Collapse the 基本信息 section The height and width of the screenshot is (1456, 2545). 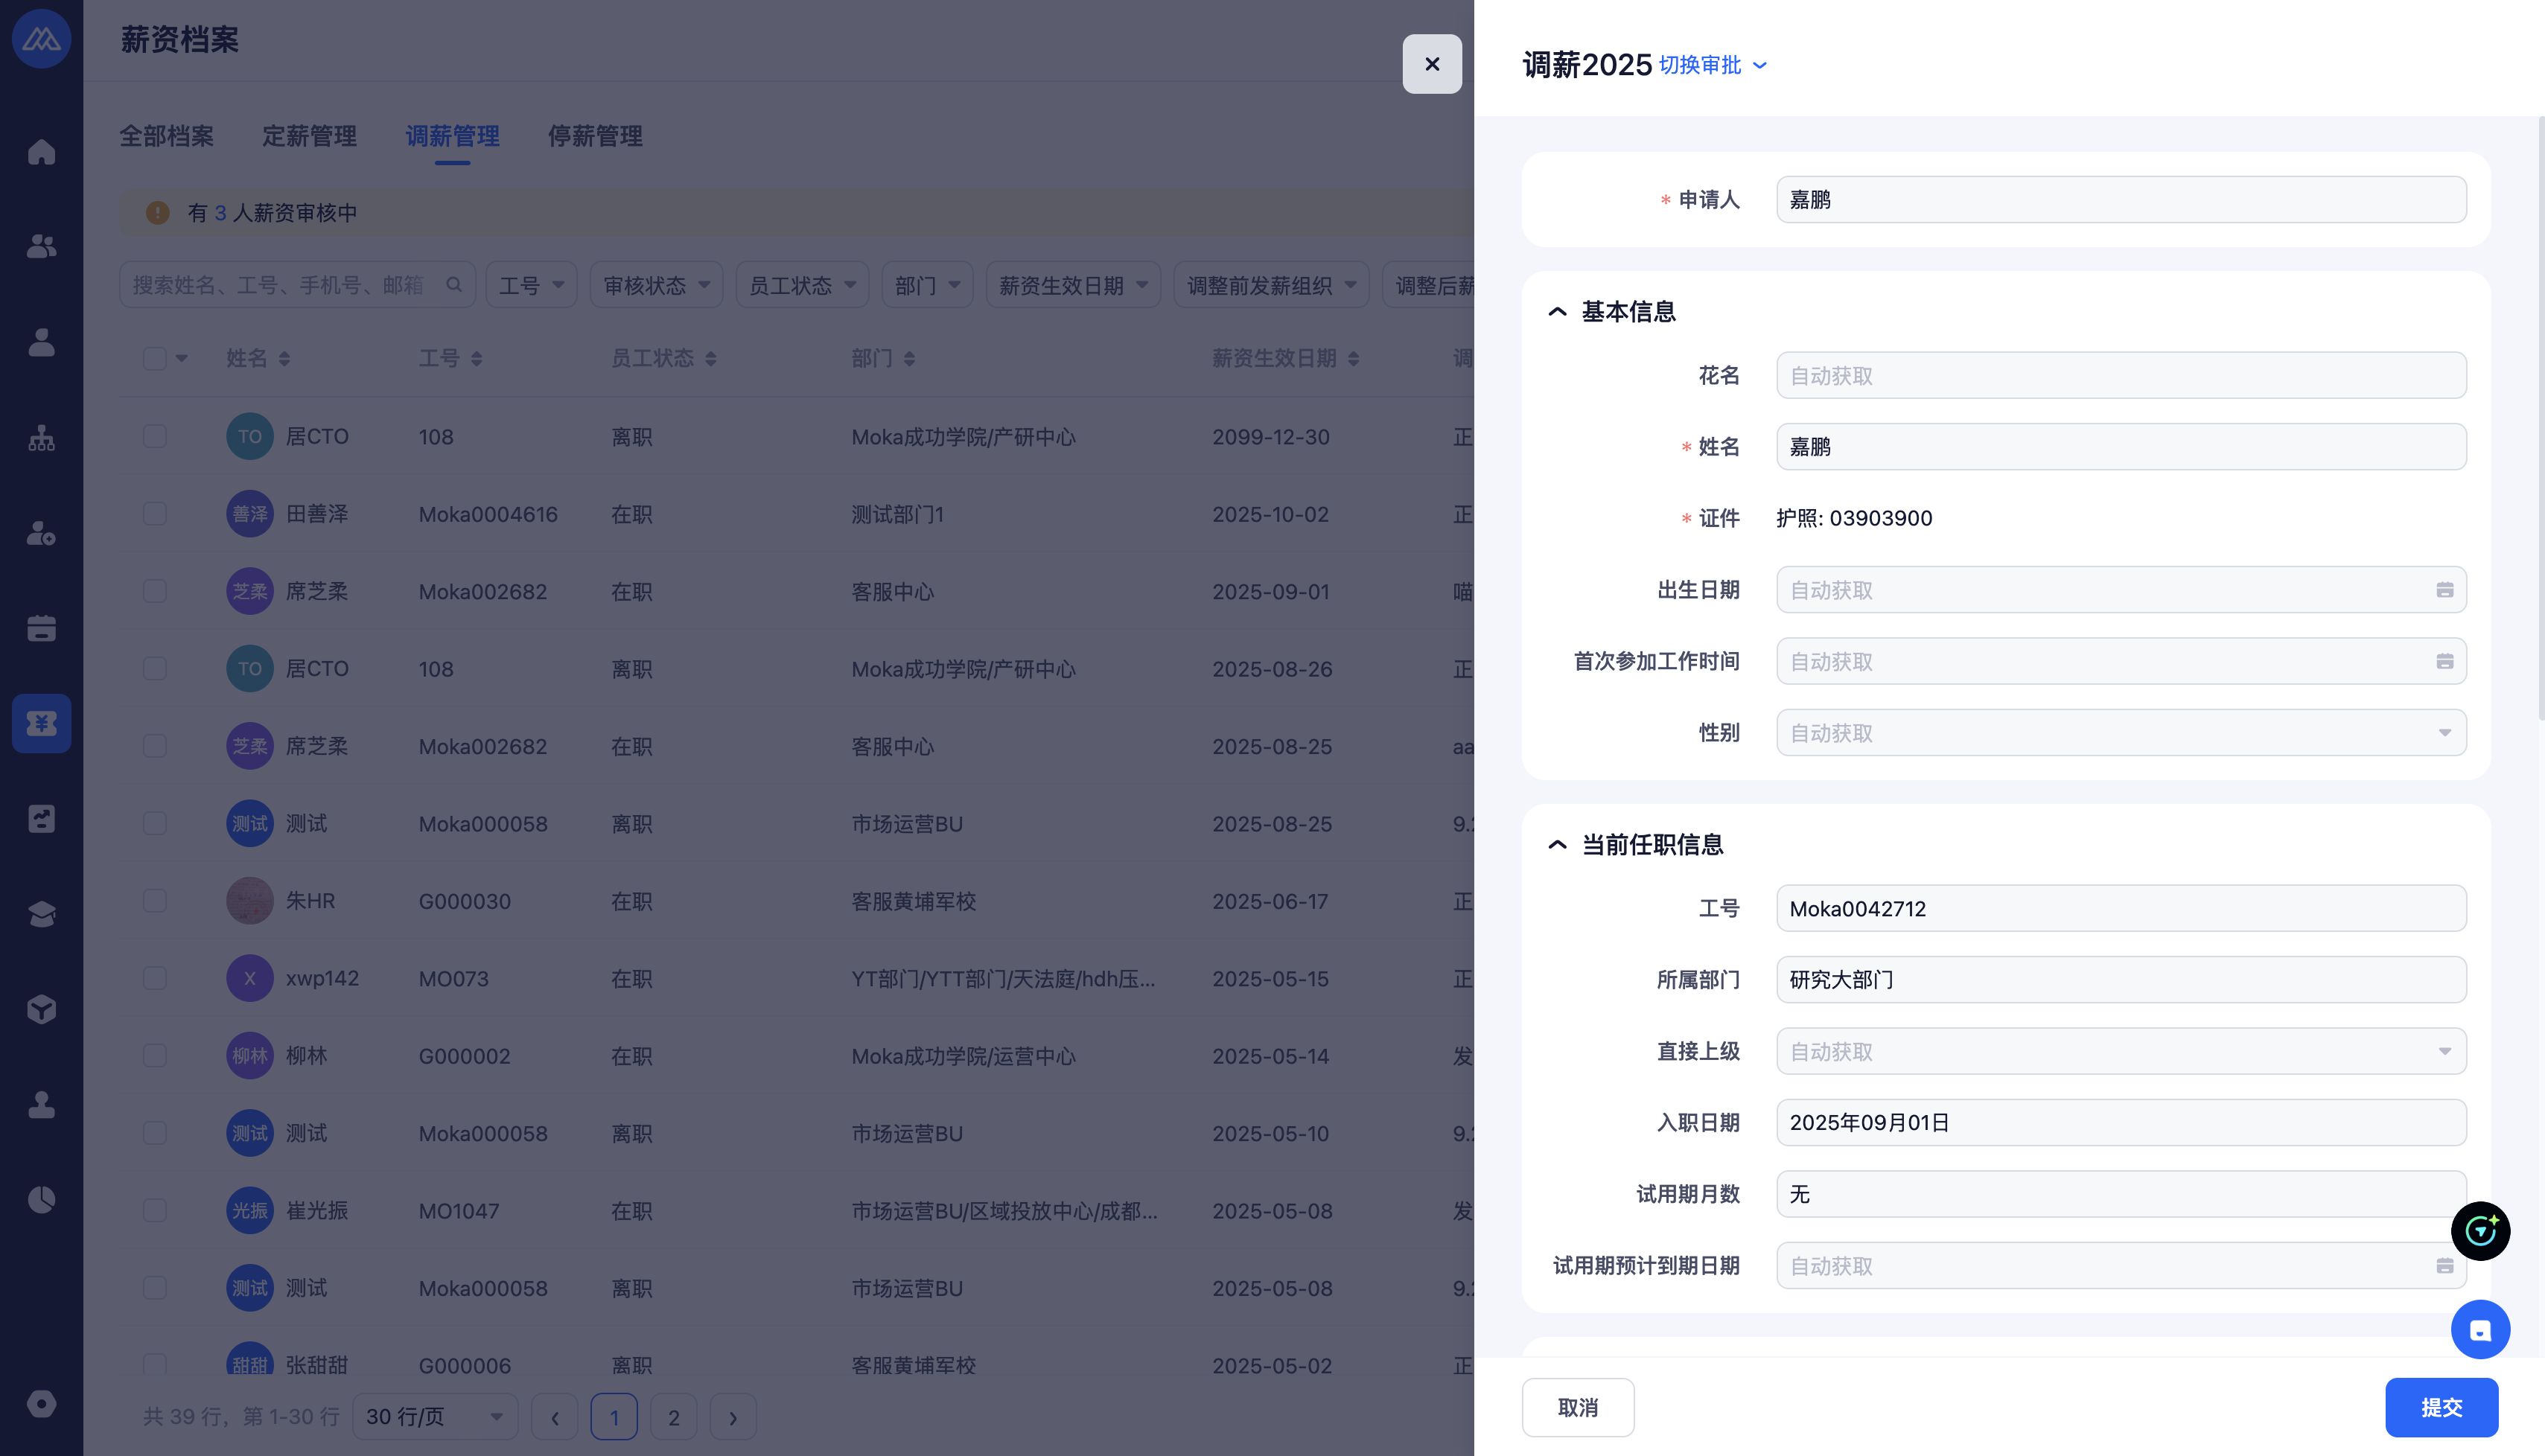tap(1557, 312)
